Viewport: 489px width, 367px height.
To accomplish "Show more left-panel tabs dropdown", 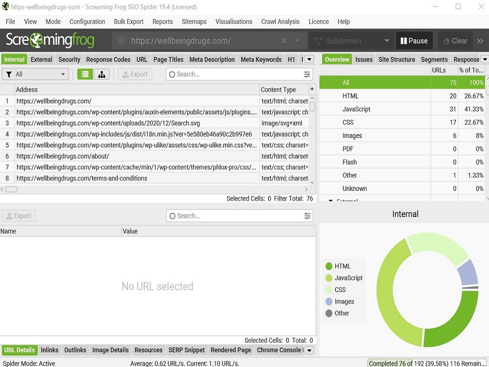I will (309, 59).
